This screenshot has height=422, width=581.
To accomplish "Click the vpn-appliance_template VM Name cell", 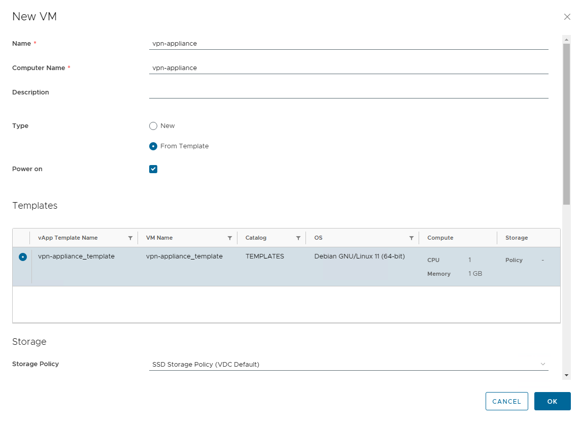I will point(184,256).
